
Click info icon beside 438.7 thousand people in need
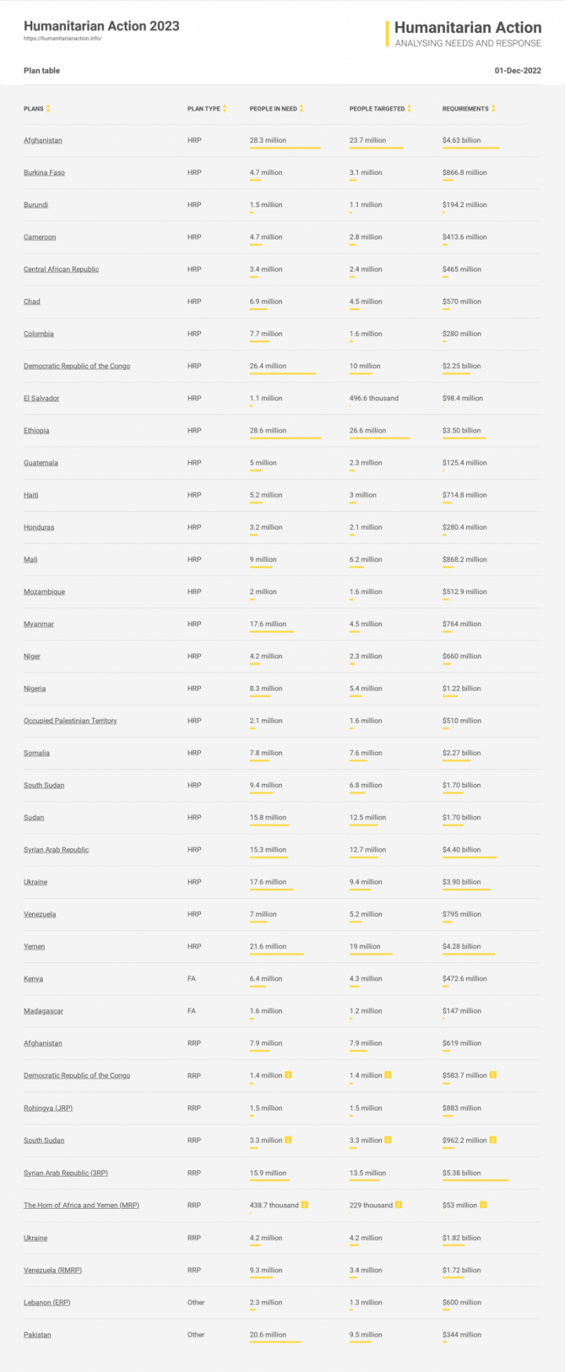(x=304, y=1205)
